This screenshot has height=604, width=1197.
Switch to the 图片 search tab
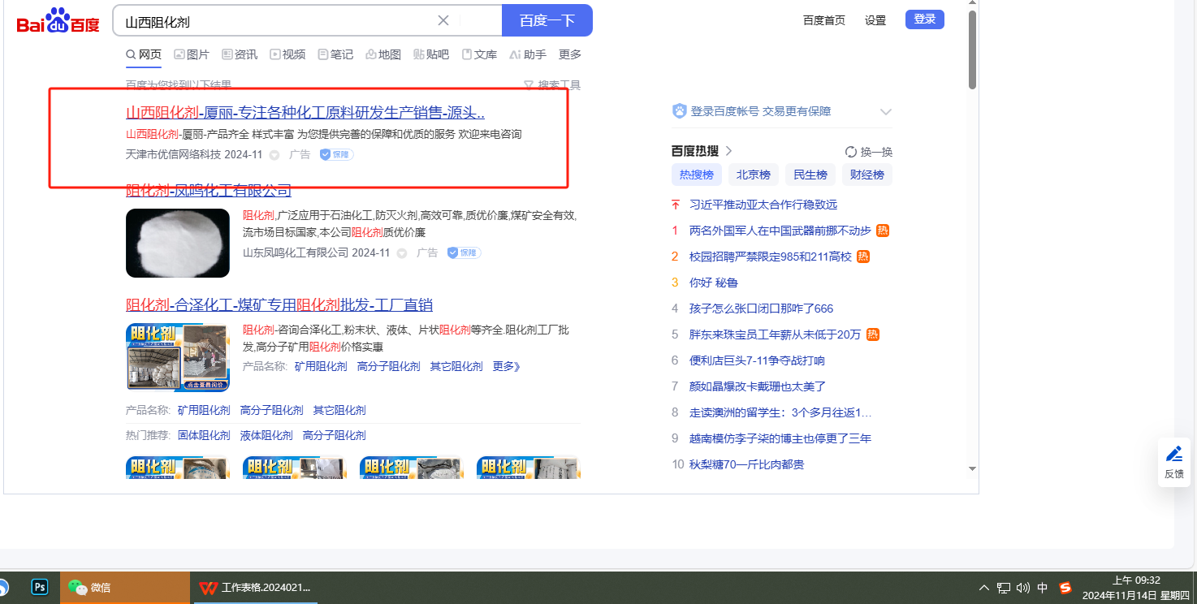[192, 54]
